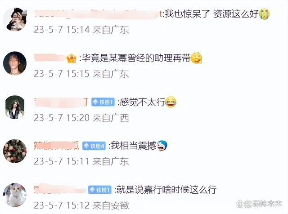Click the yummy face emoji after 助理再带

pos(196,58)
